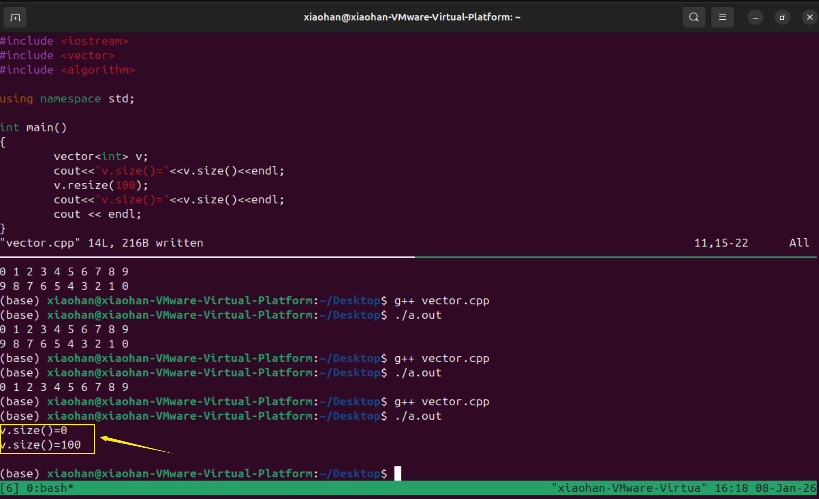The image size is (819, 499).
Task: Click the using namespace std line
Action: 67,99
